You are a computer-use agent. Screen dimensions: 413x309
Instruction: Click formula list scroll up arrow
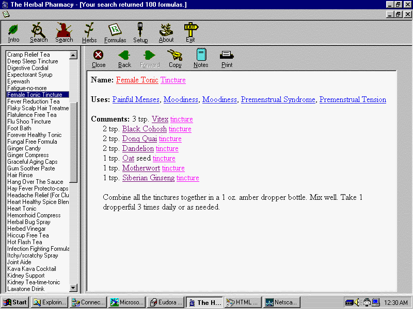click(x=73, y=55)
